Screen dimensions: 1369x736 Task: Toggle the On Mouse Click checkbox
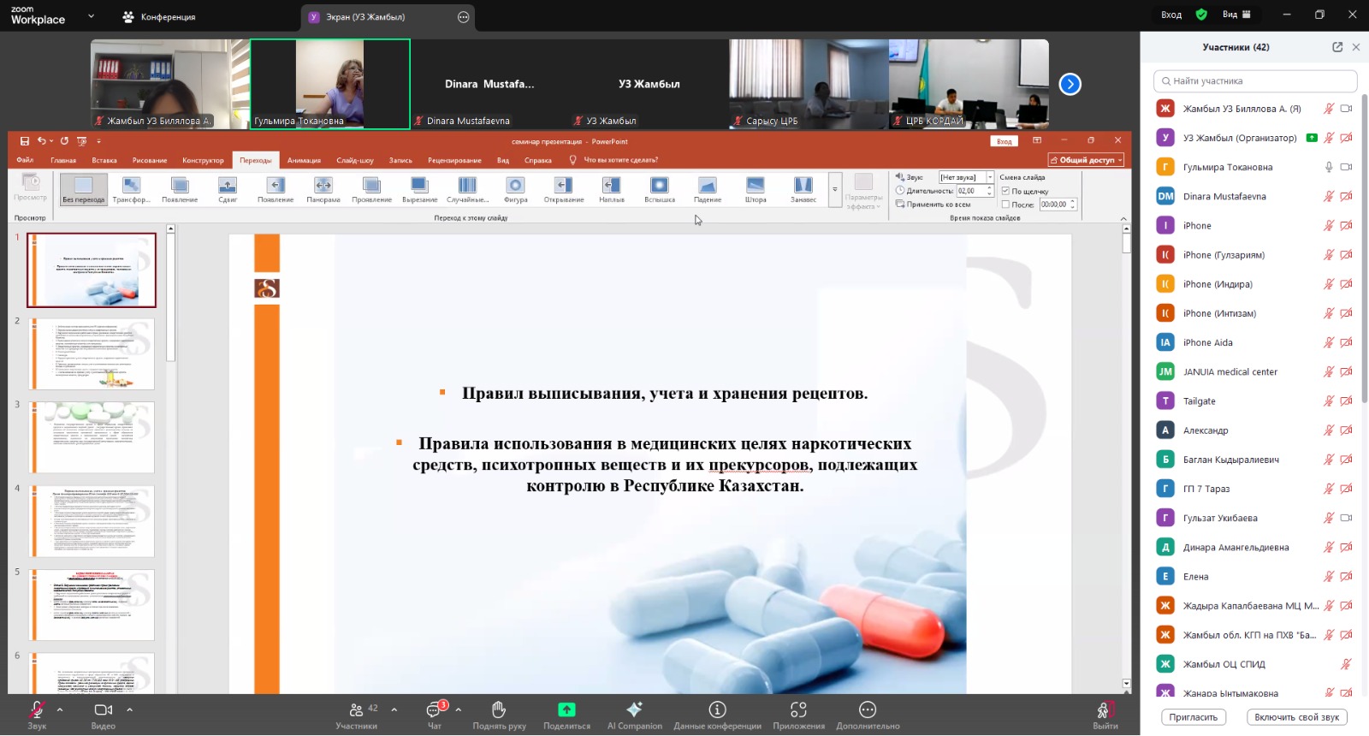[1005, 191]
